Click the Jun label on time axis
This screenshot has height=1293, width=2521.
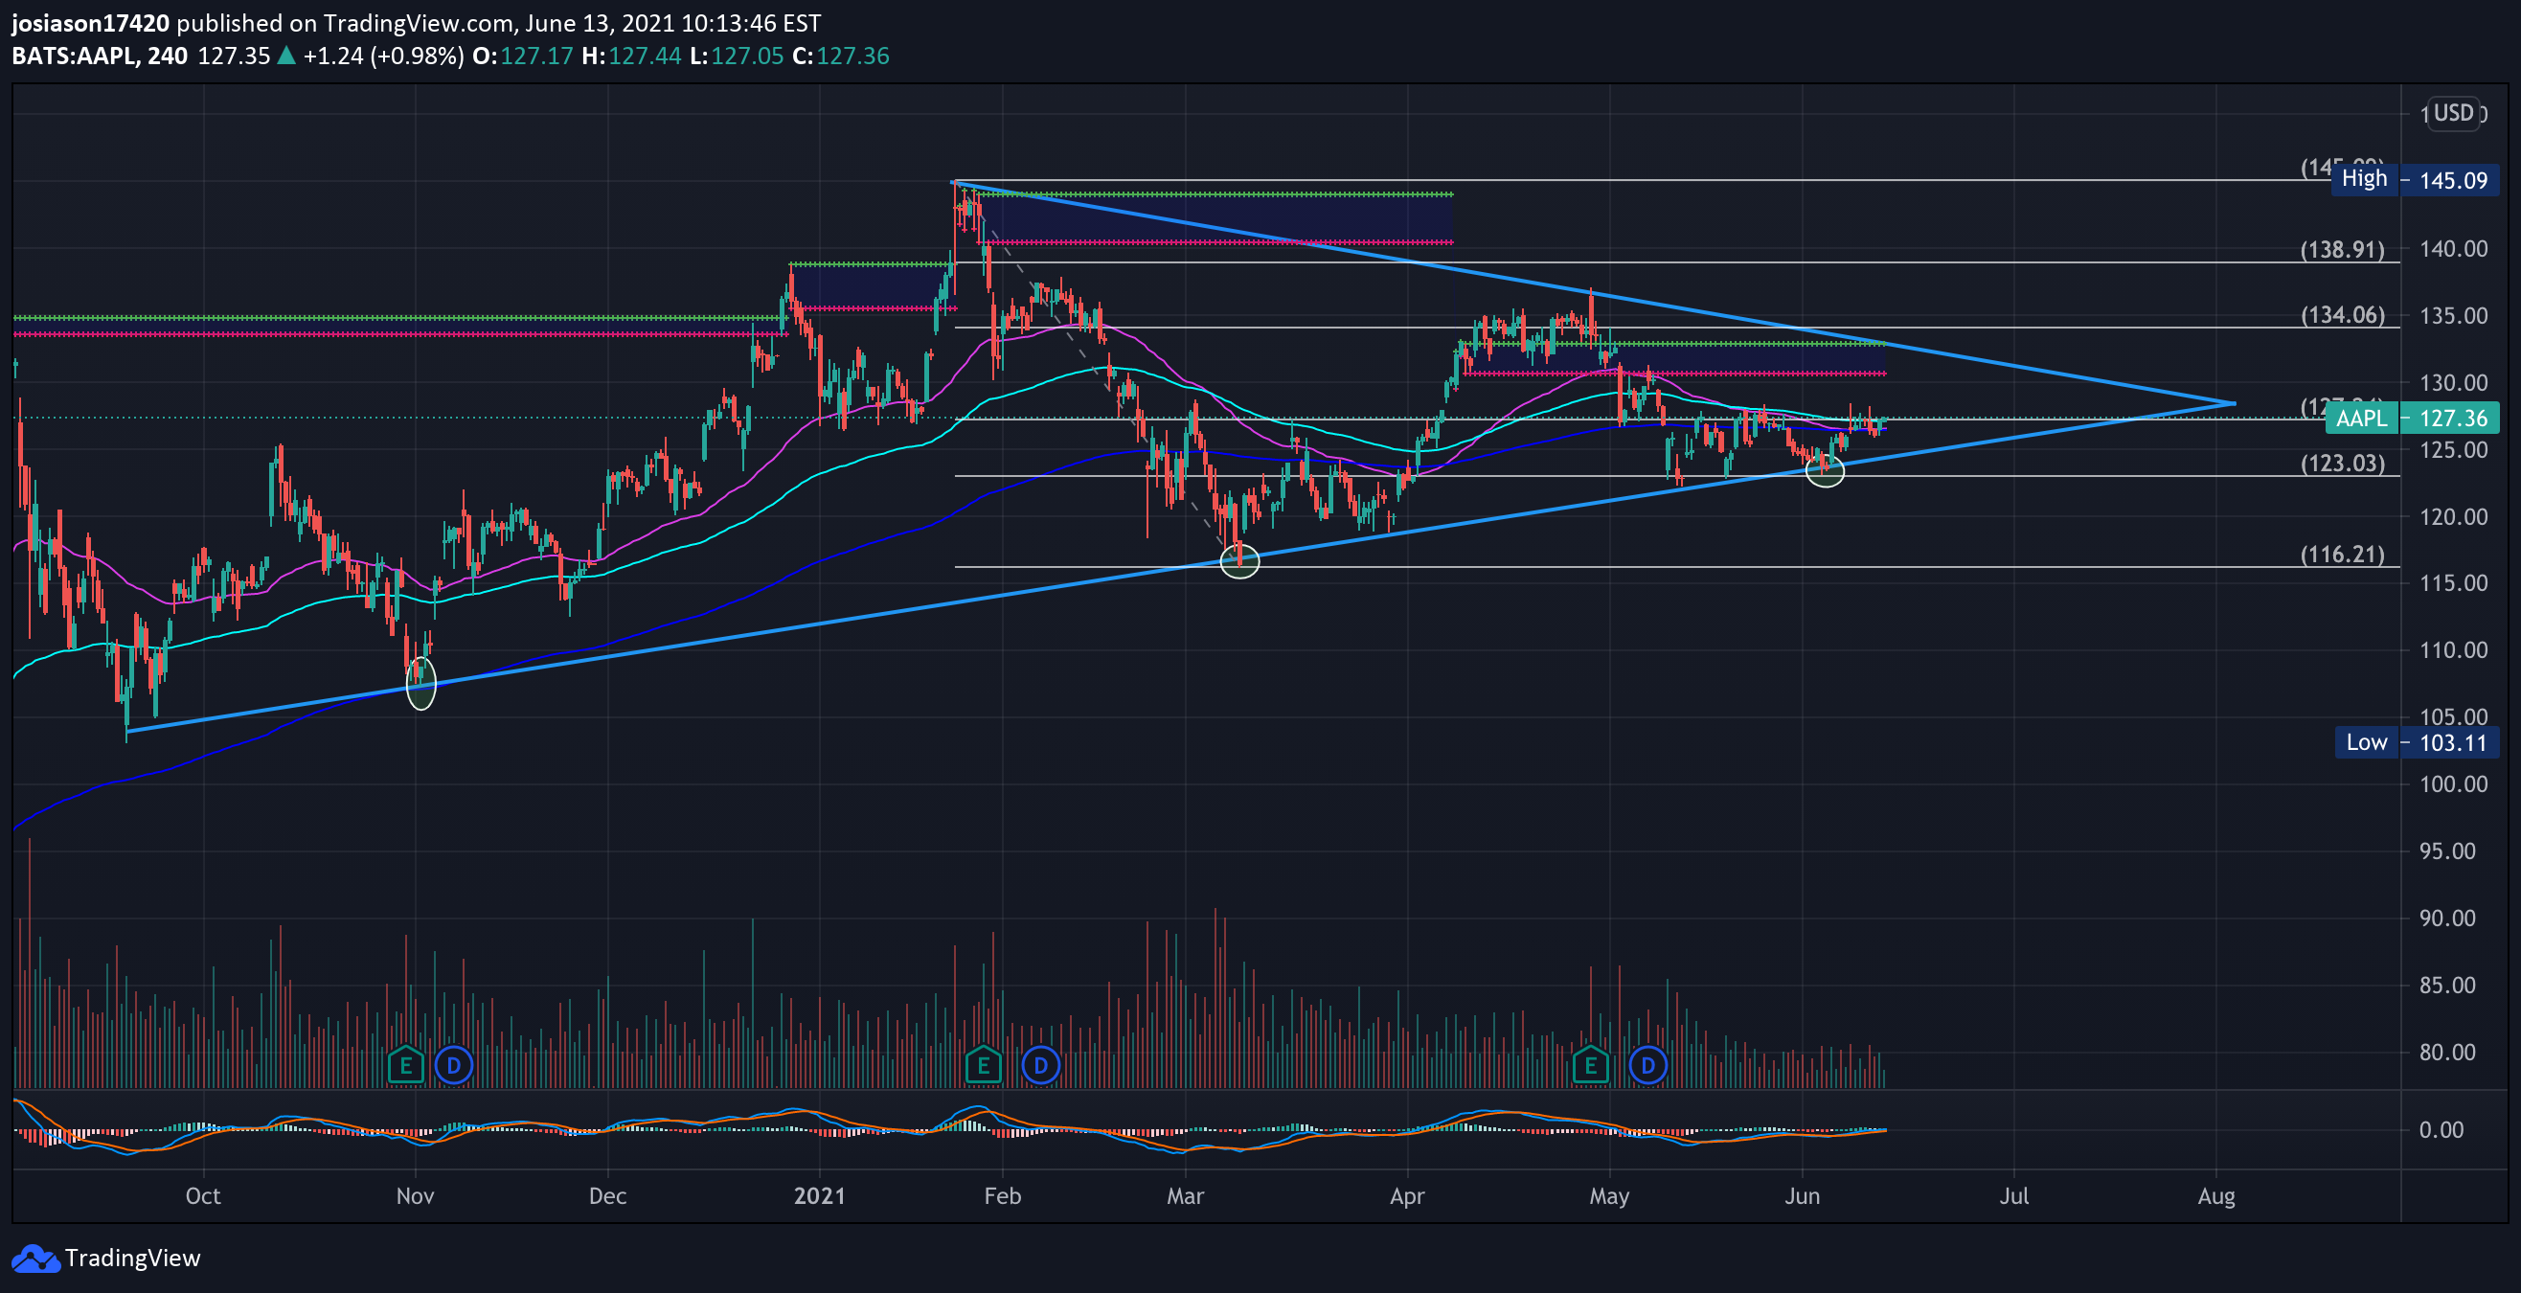(1803, 1196)
